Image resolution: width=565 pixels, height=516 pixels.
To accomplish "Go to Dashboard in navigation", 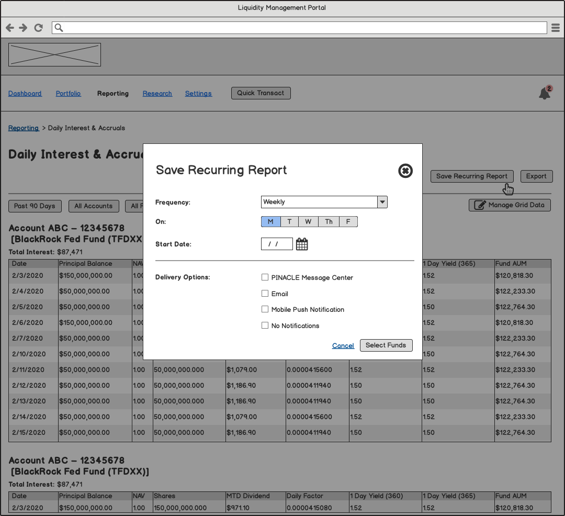I will tap(25, 93).
